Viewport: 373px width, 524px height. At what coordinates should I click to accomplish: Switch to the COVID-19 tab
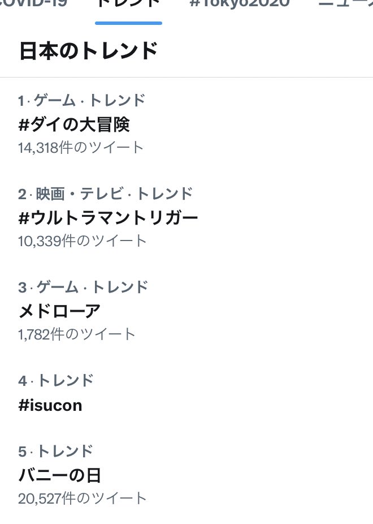34,3
